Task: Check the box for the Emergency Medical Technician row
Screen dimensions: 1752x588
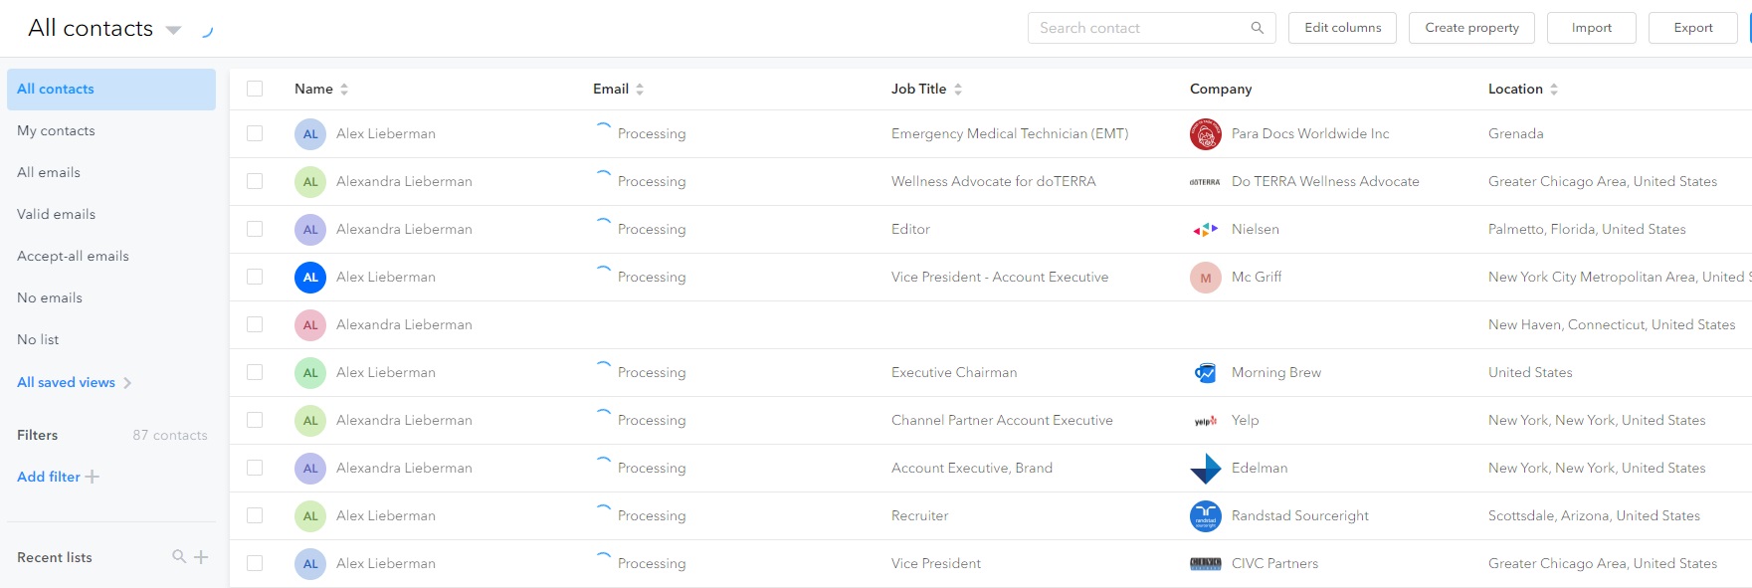Action: (x=255, y=133)
